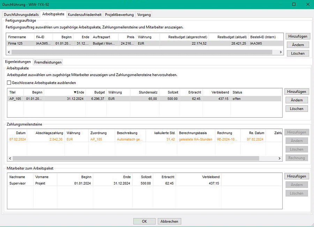This screenshot has width=314, height=227.
Task: Select the Vorgang tab
Action: click(144, 14)
